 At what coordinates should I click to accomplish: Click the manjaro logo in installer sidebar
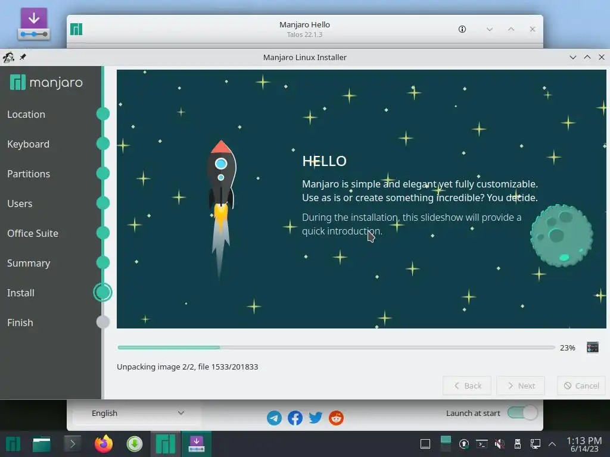[x=46, y=82]
